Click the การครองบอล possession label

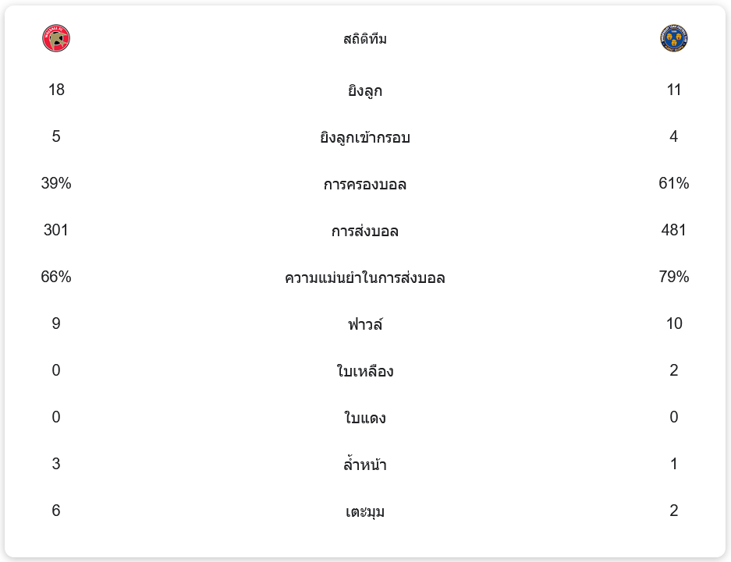tap(365, 184)
